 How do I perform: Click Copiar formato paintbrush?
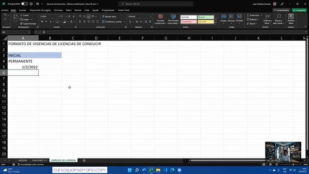(x=28, y=24)
